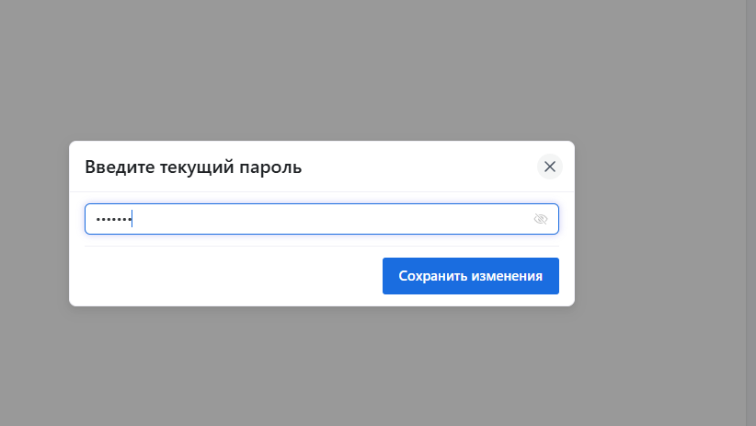The width and height of the screenshot is (756, 426).
Task: Dismiss the modal using the X icon
Action: 550,167
